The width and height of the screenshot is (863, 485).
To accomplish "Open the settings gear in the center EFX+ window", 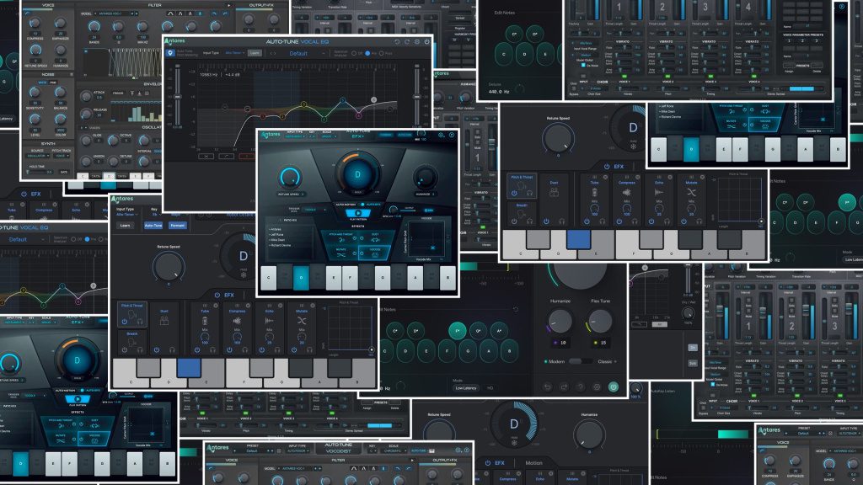I will click(x=441, y=135).
